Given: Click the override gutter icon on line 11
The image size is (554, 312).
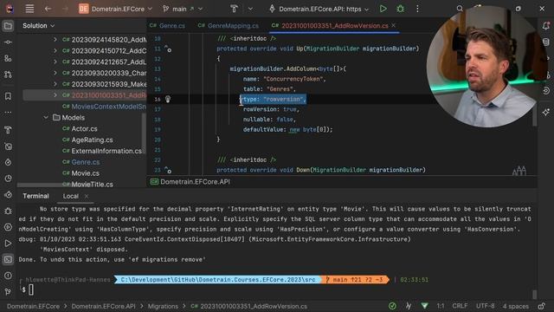Looking at the screenshot, I should pos(168,49).
